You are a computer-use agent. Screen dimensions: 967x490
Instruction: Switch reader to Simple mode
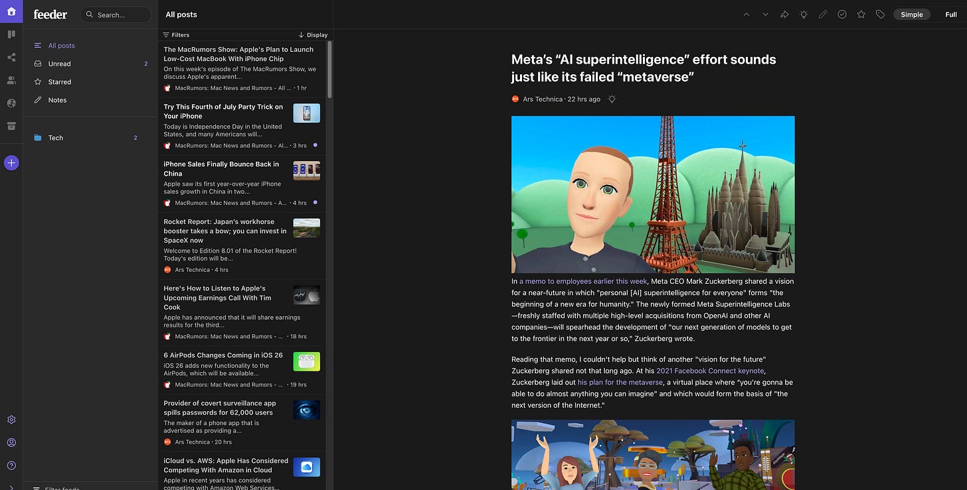[911, 14]
